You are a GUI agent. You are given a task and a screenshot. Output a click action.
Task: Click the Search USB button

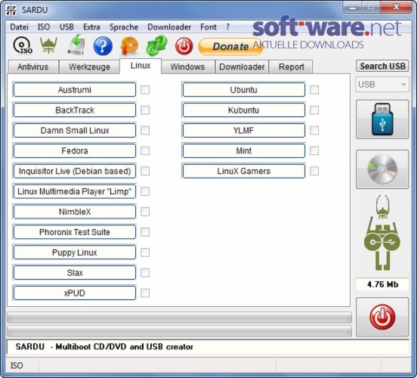point(382,66)
